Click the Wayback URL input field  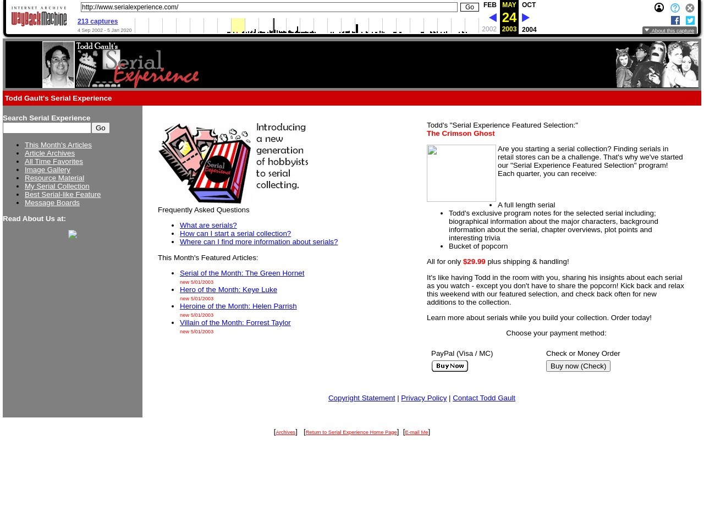coord(268,7)
